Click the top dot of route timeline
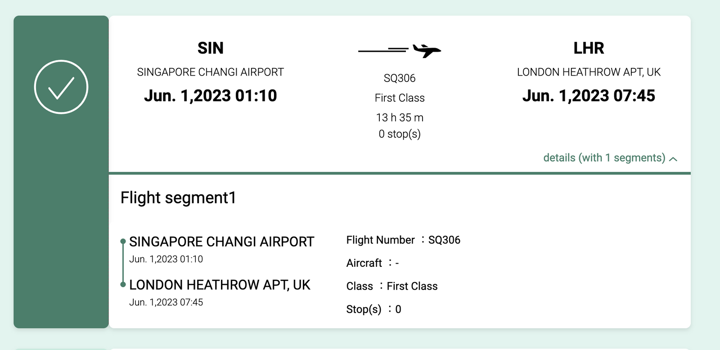 tap(123, 242)
